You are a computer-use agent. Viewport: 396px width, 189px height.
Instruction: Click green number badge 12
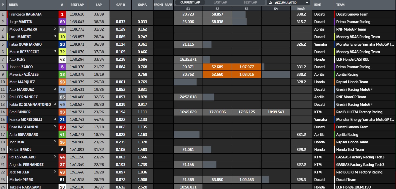point(62,74)
